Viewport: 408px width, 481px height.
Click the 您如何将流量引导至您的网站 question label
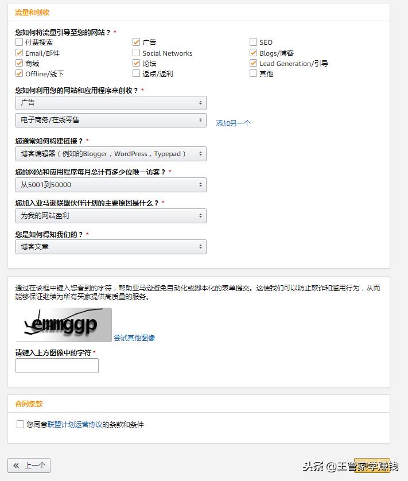click(x=63, y=32)
